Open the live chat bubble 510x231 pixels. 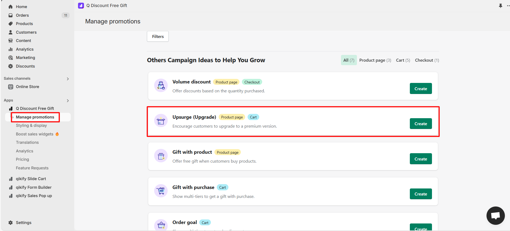[496, 216]
